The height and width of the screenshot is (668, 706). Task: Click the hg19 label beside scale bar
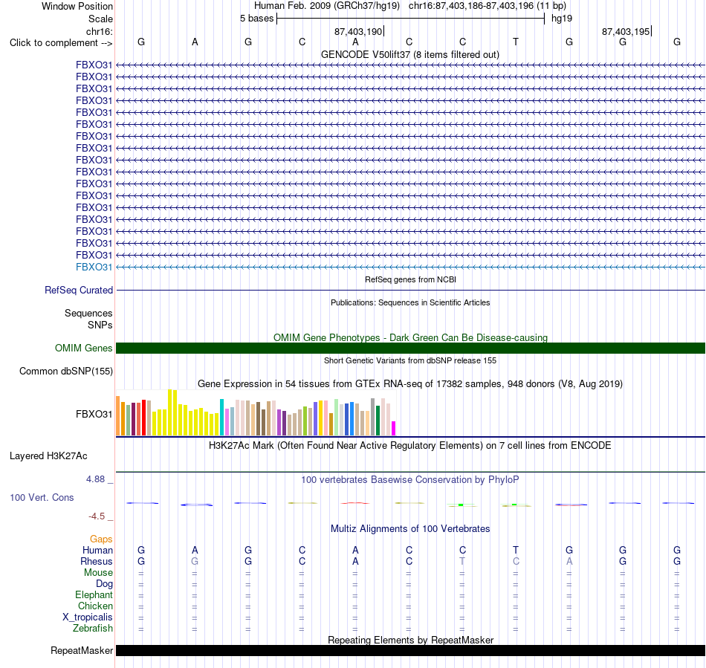tap(562, 19)
